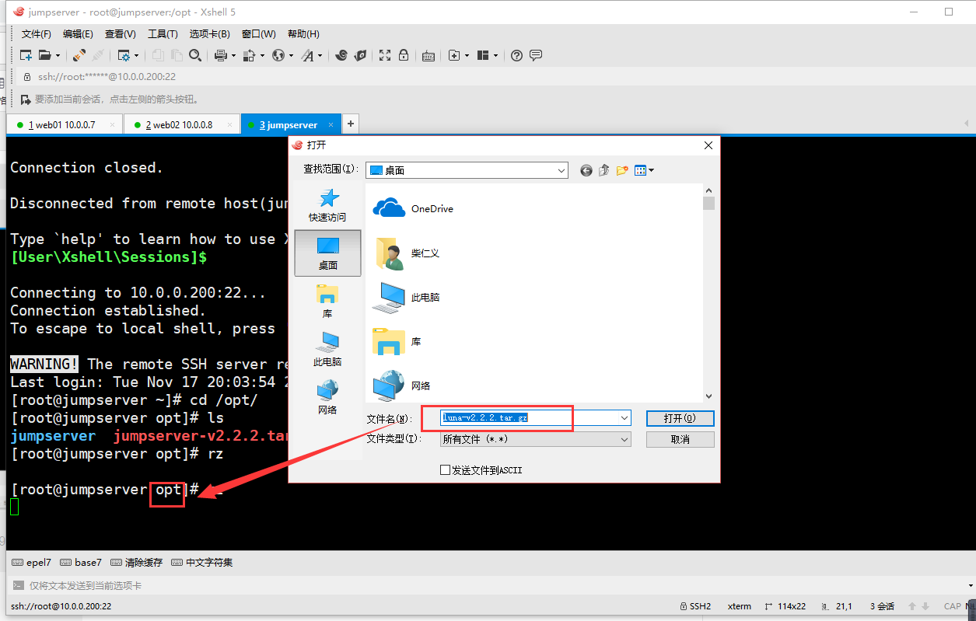
Task: Open the 工具(T) menu
Action: coord(163,34)
